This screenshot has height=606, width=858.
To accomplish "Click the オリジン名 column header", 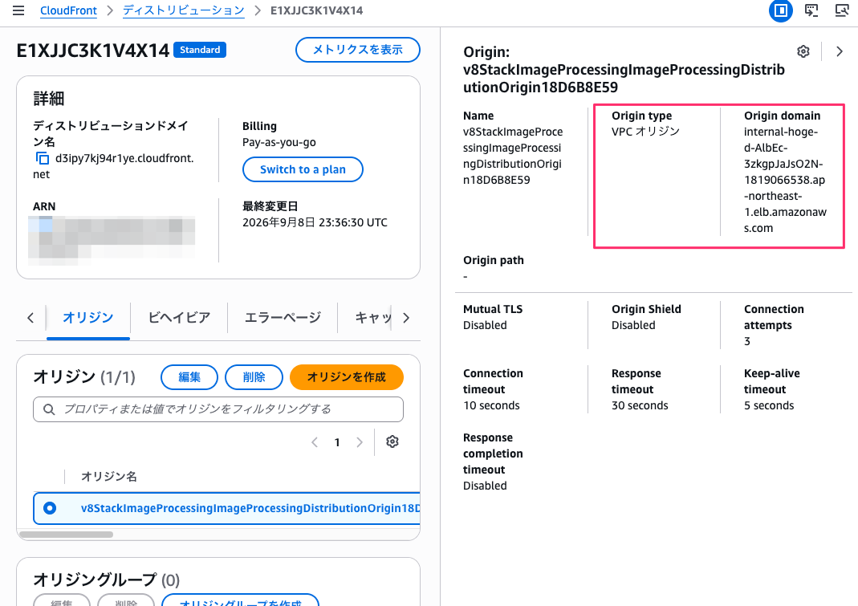I will click(109, 476).
